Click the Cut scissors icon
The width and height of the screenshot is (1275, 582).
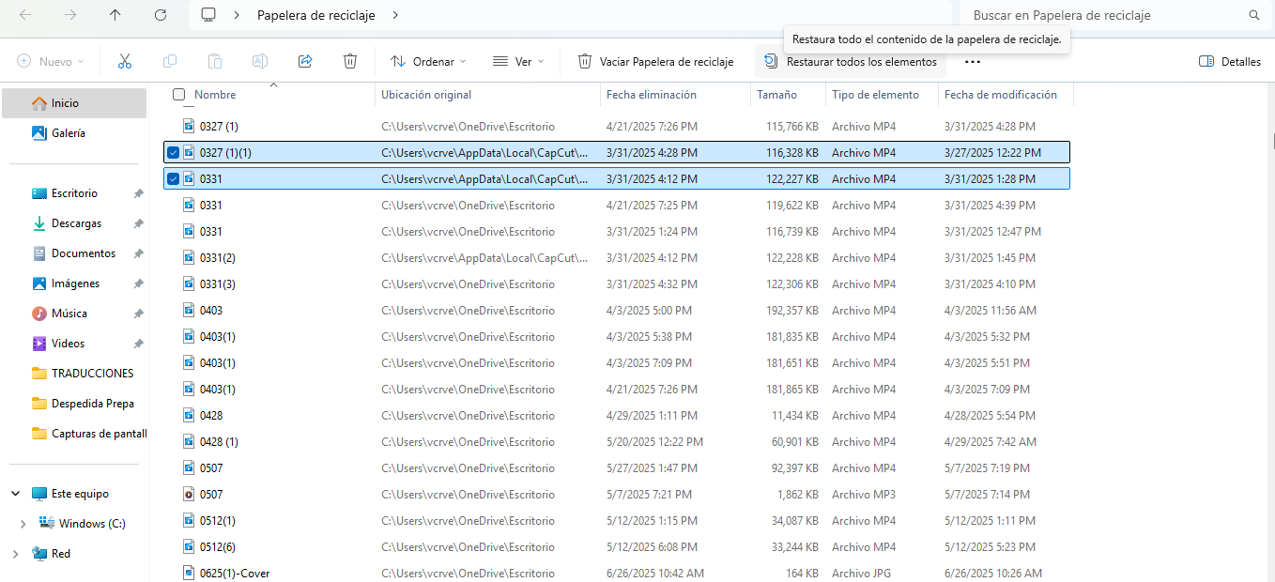tap(124, 62)
